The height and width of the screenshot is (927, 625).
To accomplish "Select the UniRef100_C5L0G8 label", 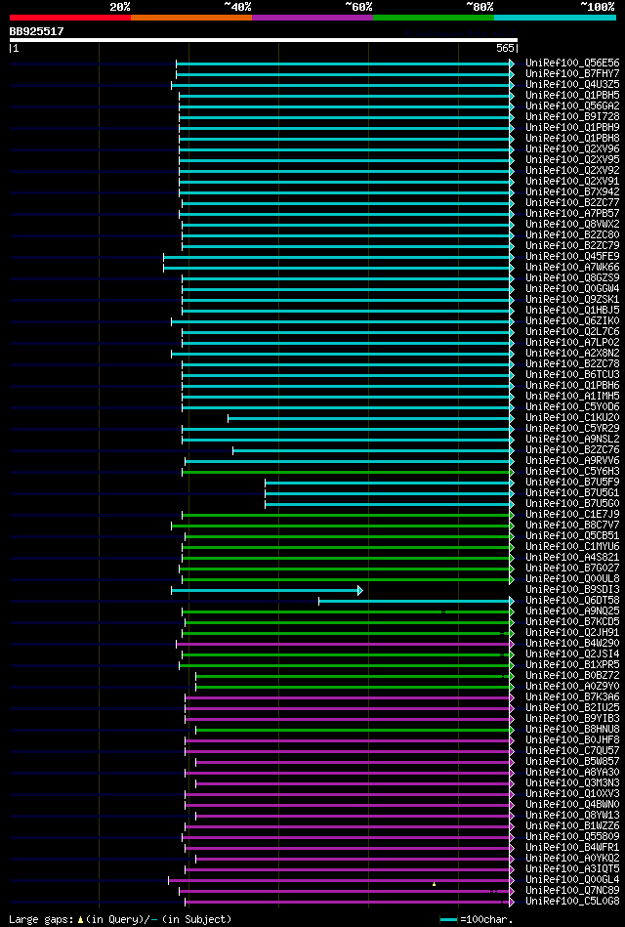I will (x=573, y=901).
